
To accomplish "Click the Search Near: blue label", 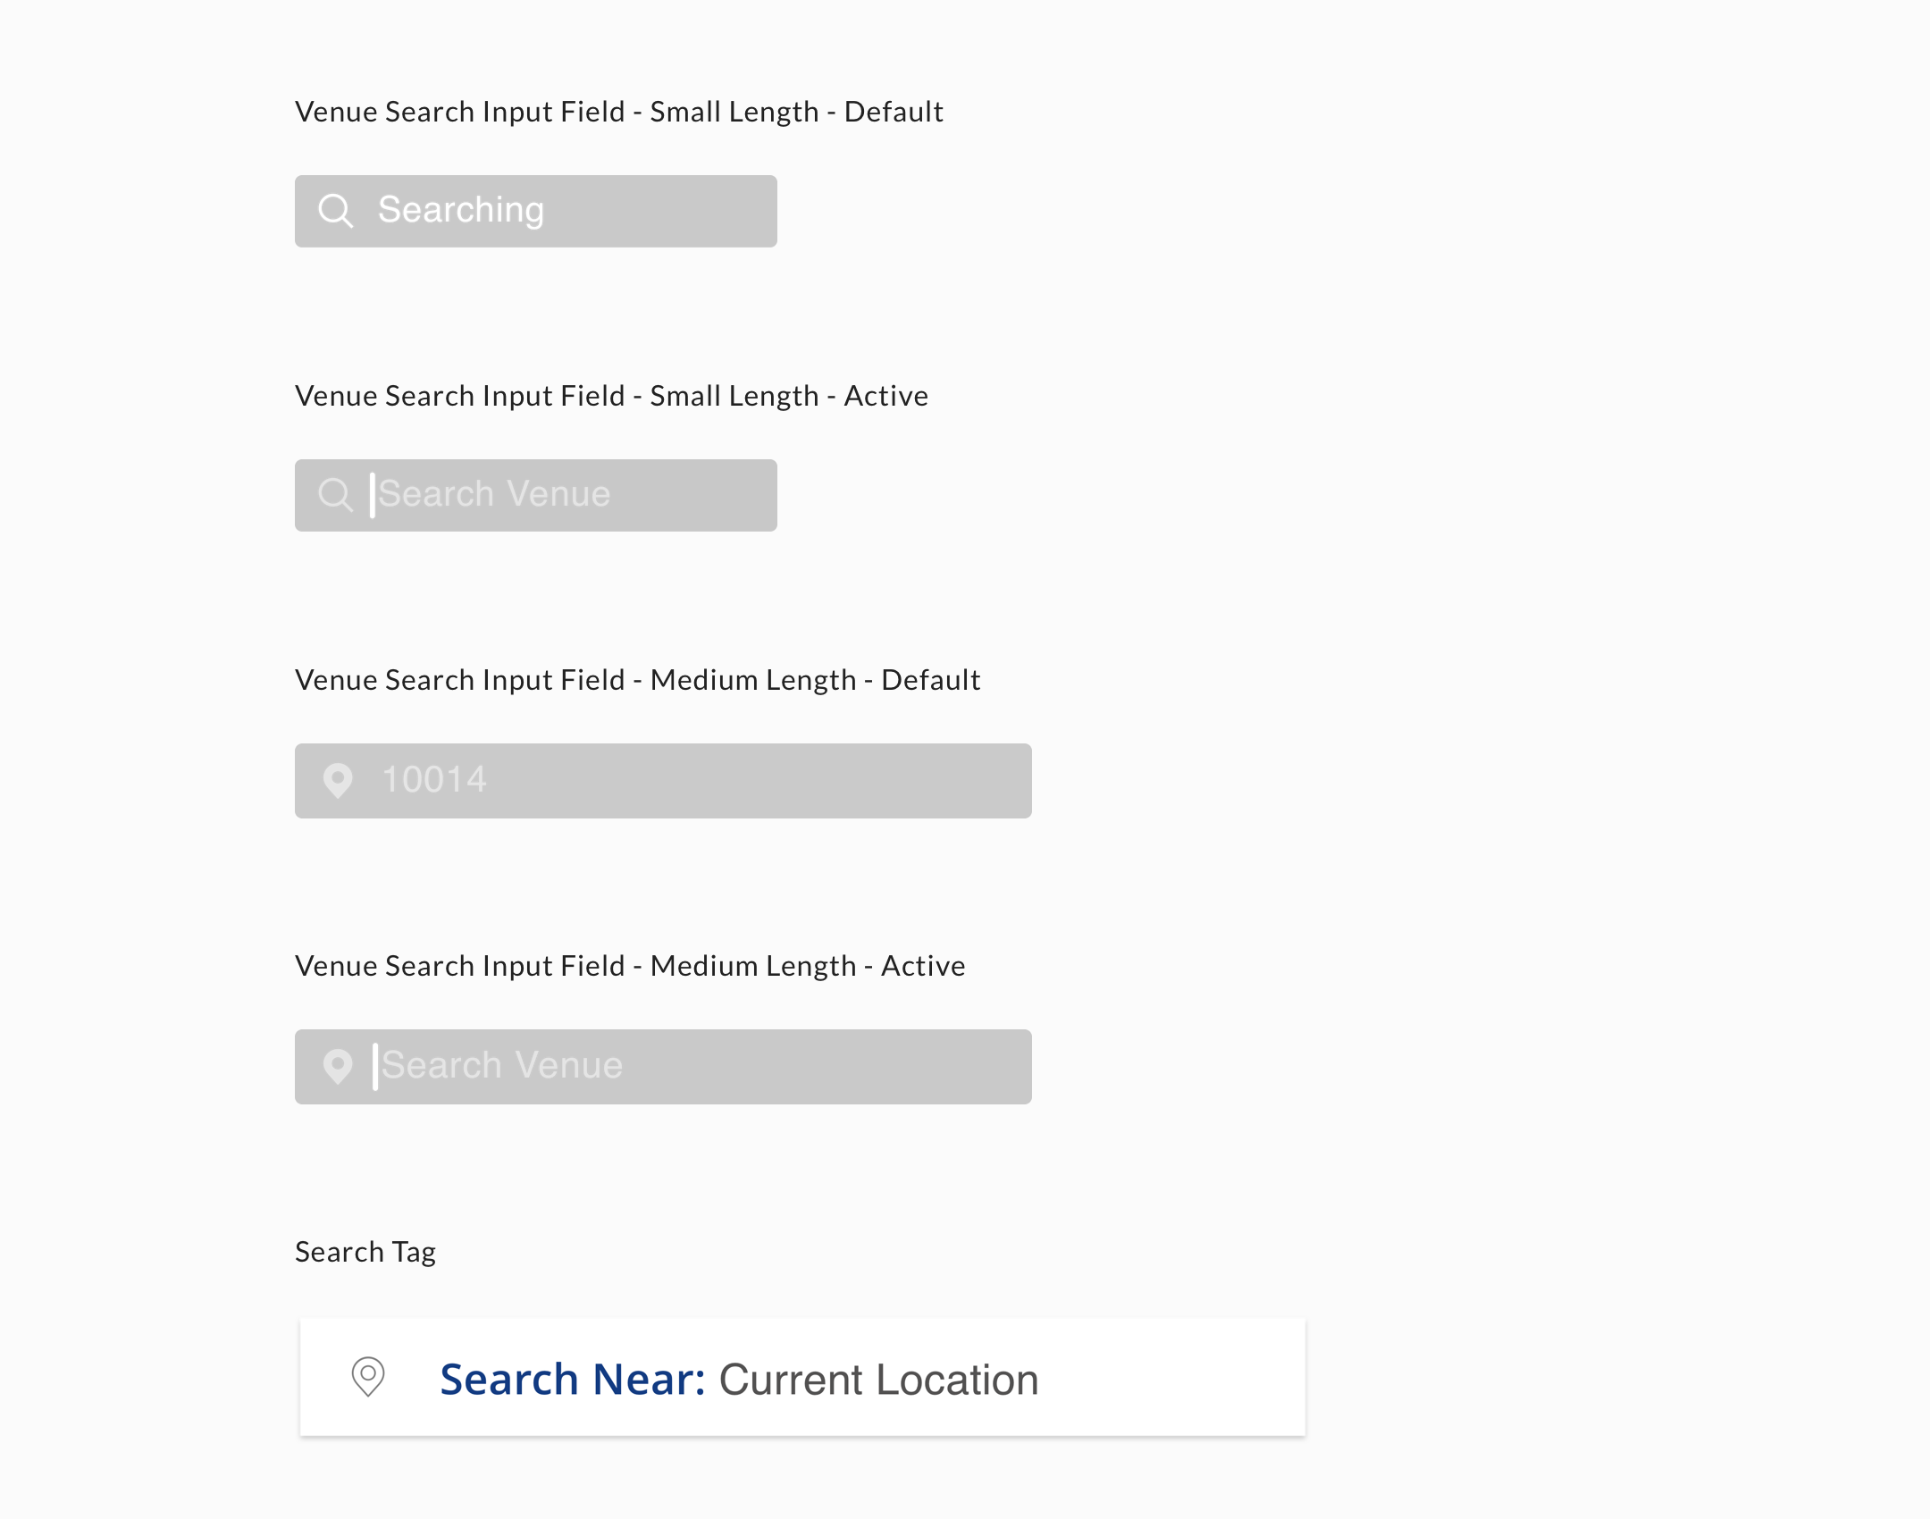I will tap(573, 1379).
